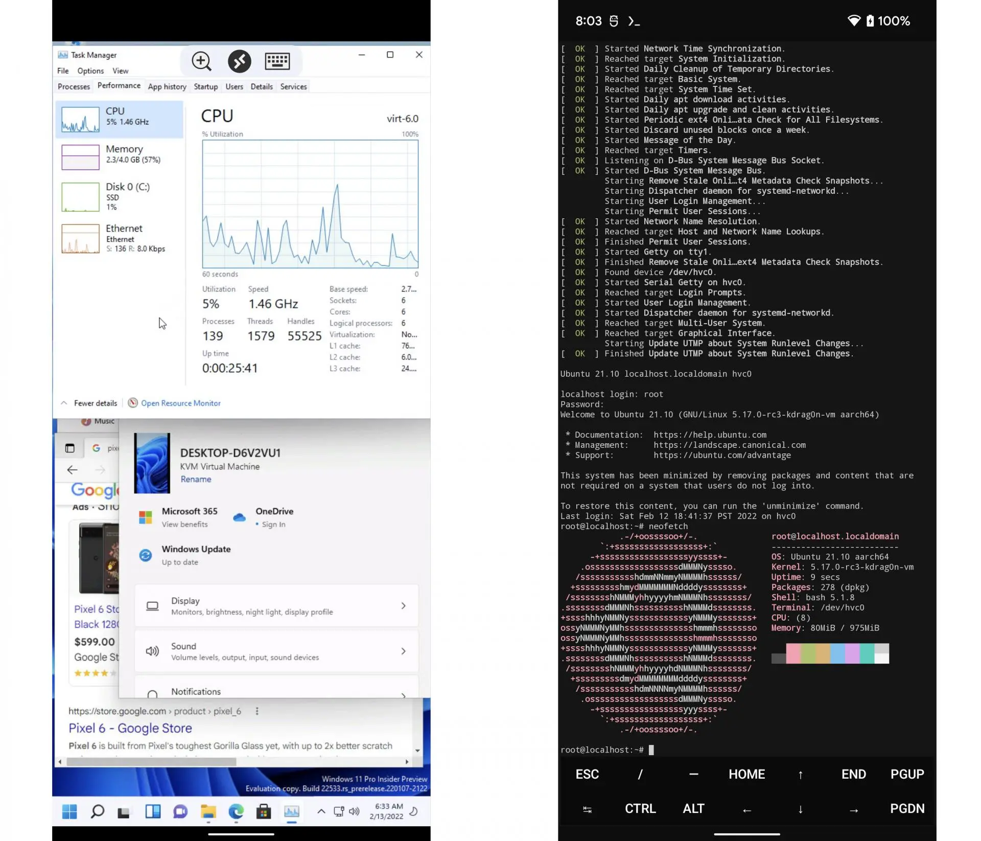Tap the up arrow key in terminal
Viewport: 981px width, 841px height.
pyautogui.click(x=800, y=775)
